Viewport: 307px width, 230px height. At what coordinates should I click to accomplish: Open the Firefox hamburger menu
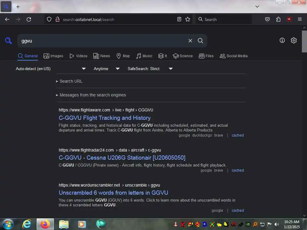click(x=300, y=19)
